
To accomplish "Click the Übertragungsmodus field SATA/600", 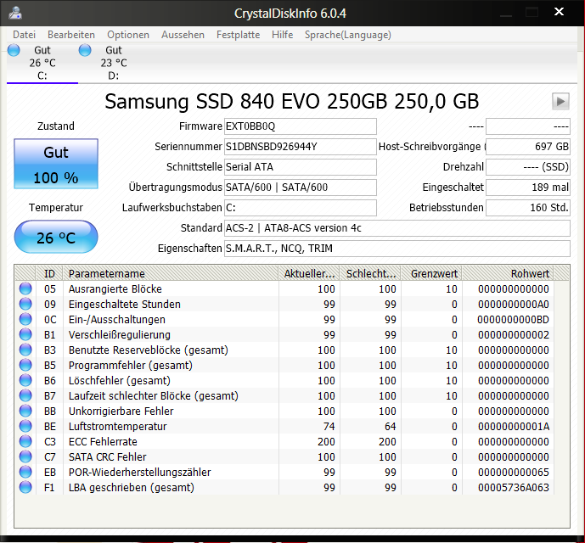I will [x=301, y=188].
